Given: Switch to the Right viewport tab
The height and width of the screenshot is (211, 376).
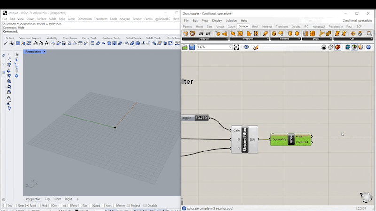Looking at the screenshot, I should 68,199.
